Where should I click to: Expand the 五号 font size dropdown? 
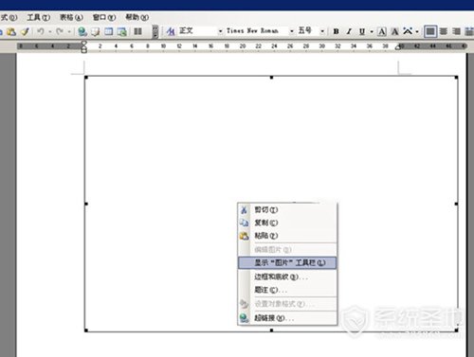pyautogui.click(x=322, y=31)
